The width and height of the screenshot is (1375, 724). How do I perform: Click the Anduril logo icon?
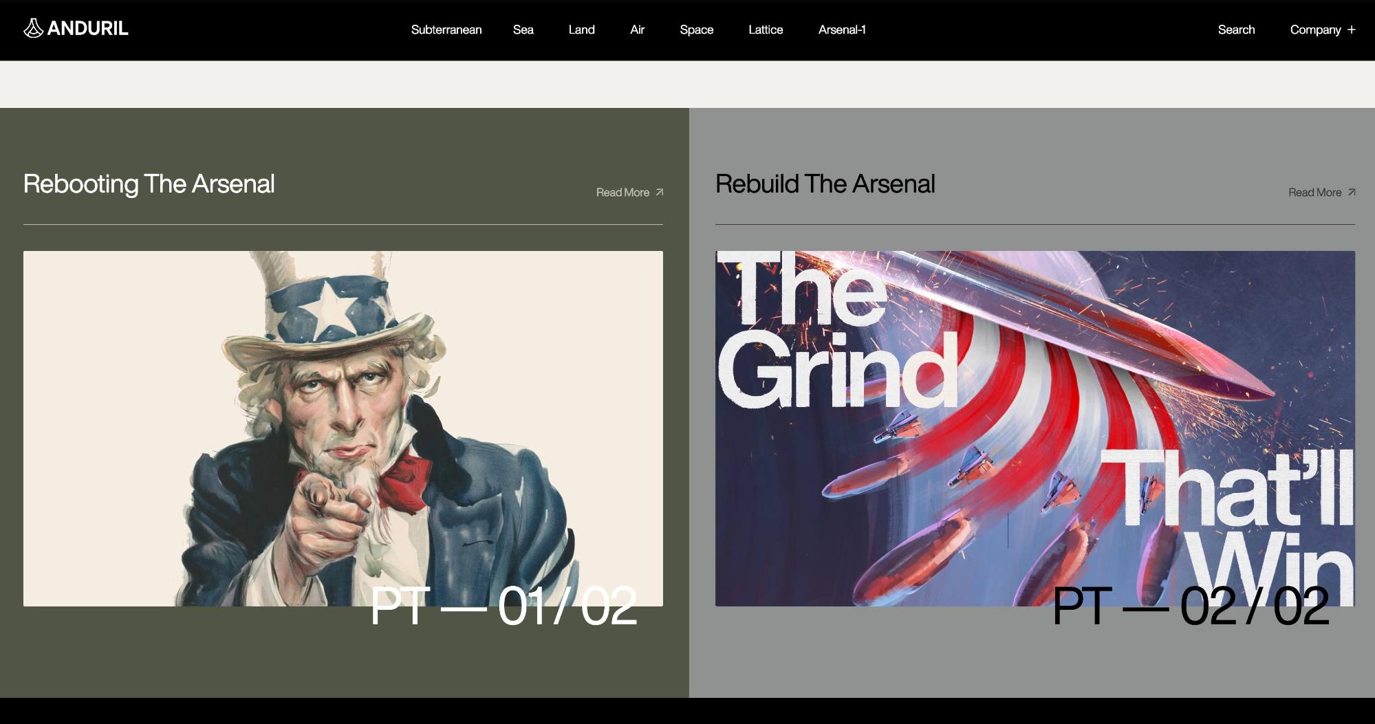tap(33, 28)
